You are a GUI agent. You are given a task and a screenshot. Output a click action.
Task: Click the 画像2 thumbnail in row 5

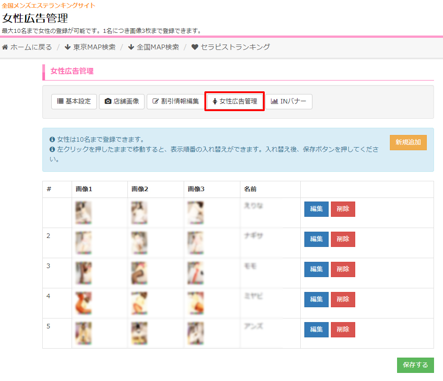pyautogui.click(x=139, y=334)
